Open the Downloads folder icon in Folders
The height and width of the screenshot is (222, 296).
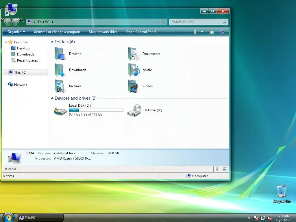click(60, 70)
